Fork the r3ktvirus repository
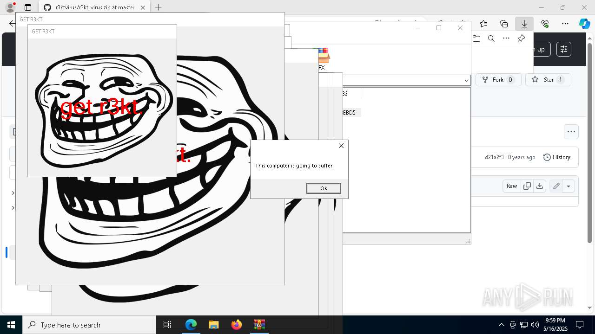This screenshot has width=595, height=334. coord(498,80)
